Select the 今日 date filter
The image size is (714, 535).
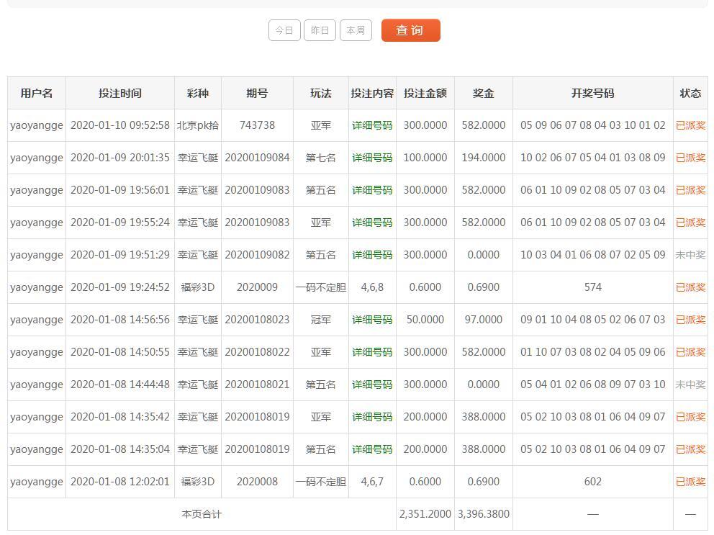tap(284, 30)
